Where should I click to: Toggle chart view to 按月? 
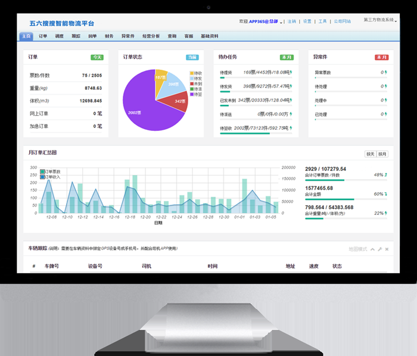(x=382, y=154)
